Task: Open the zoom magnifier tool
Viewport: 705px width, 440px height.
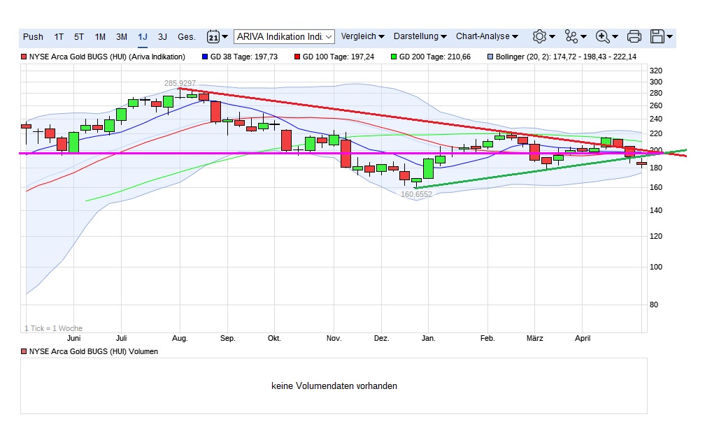Action: click(606, 36)
